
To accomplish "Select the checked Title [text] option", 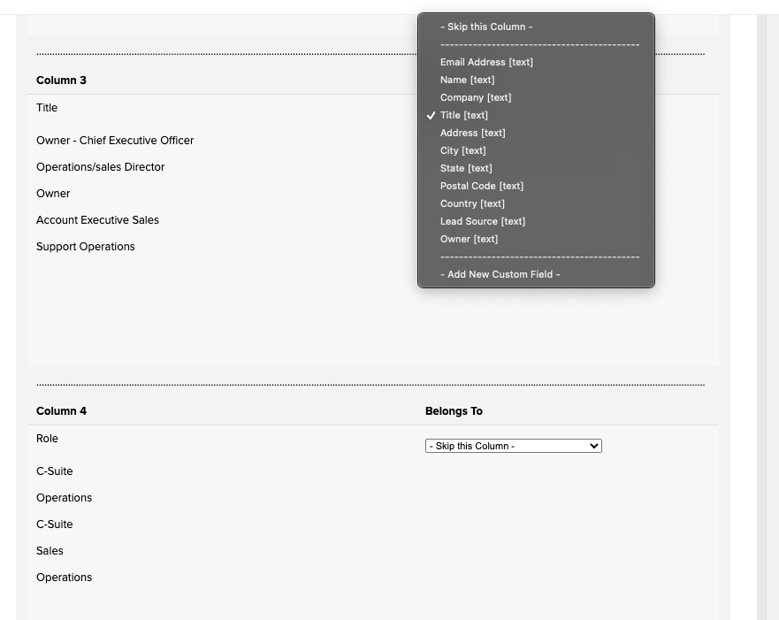I will [536, 115].
